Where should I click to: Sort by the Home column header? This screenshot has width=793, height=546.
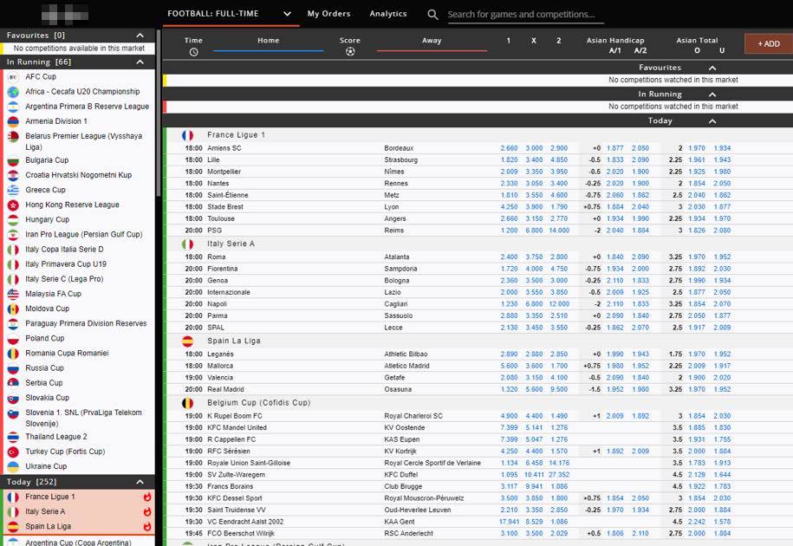coord(268,41)
